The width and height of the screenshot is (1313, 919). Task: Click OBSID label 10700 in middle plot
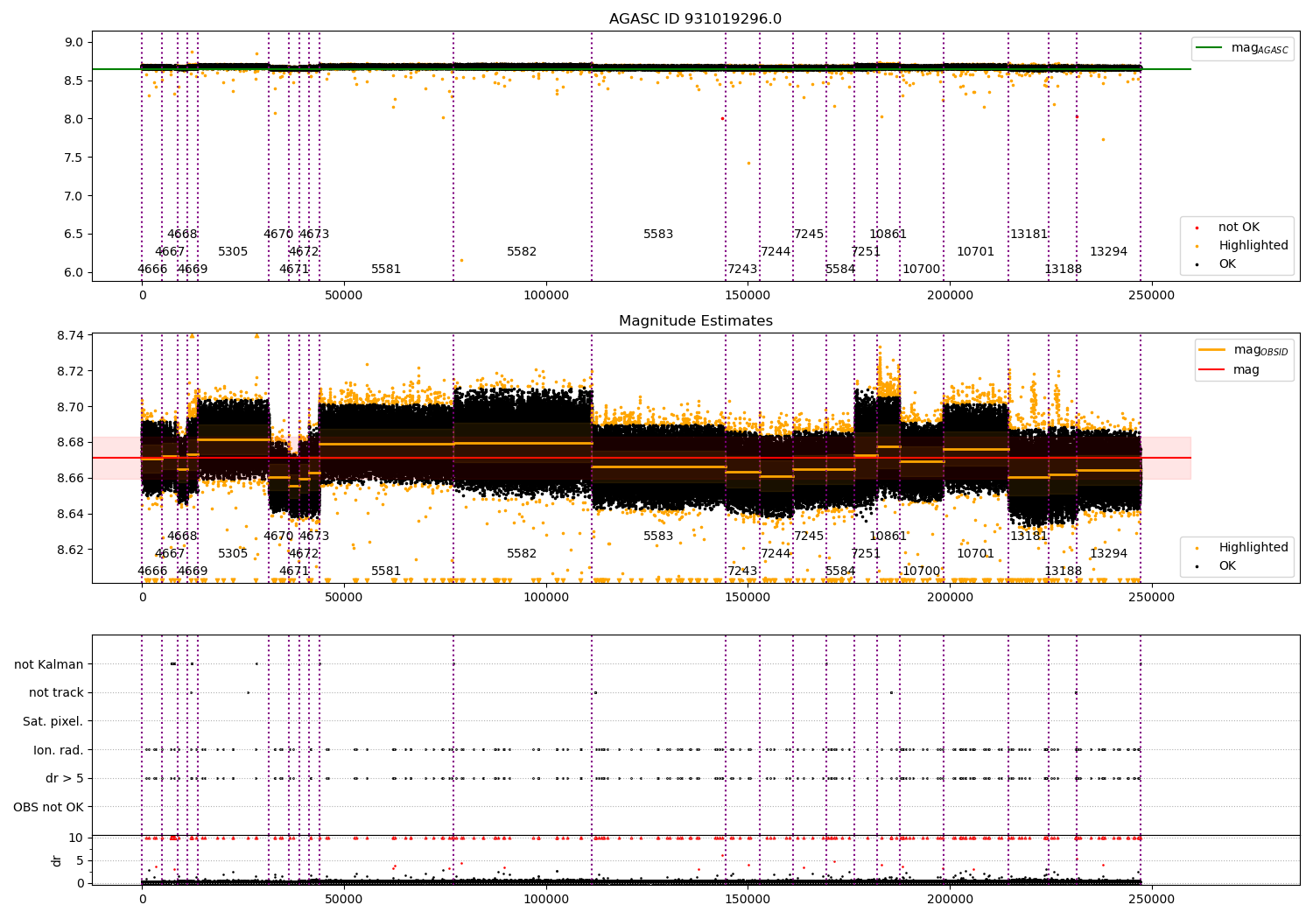pyautogui.click(x=921, y=572)
